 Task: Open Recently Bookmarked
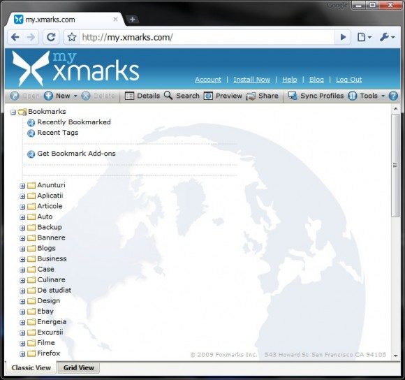coord(74,122)
